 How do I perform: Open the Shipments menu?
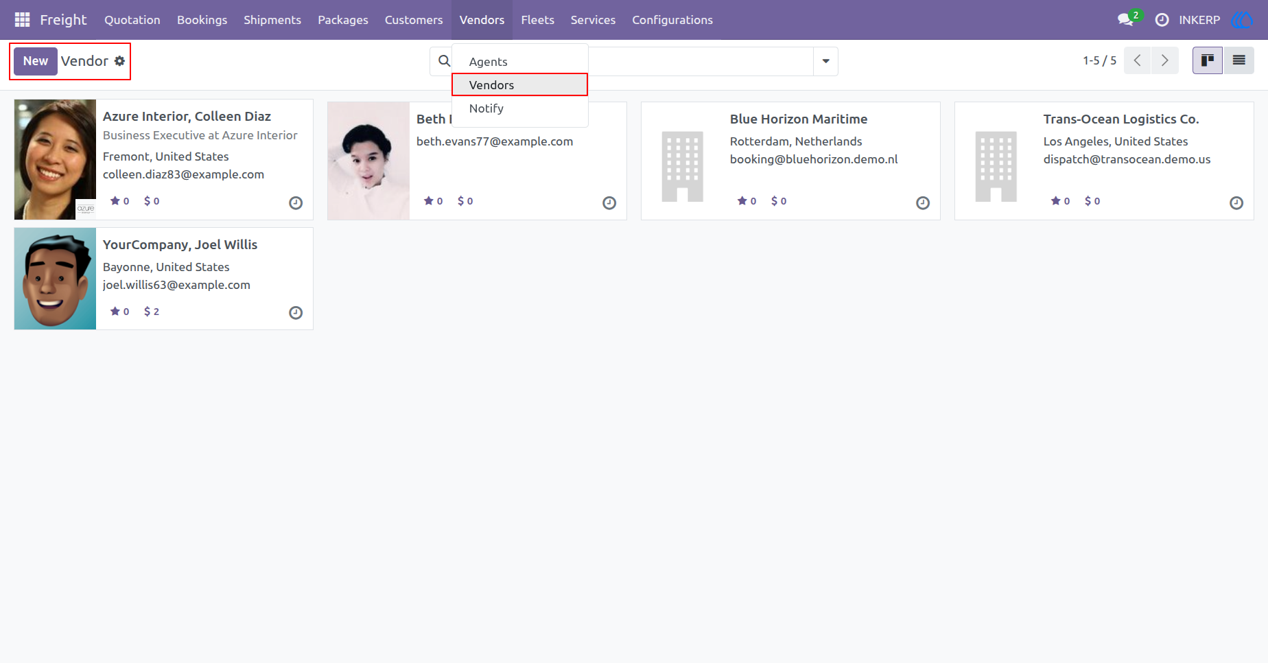[x=272, y=20]
